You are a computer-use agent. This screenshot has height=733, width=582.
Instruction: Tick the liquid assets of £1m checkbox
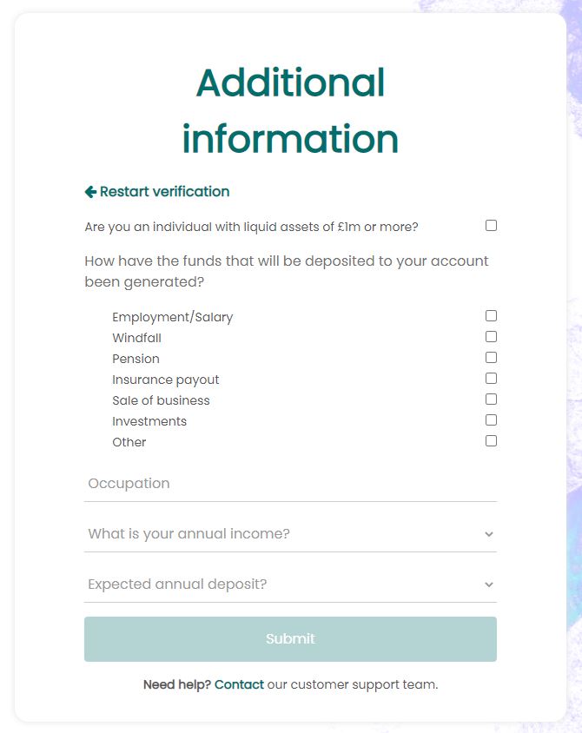tap(491, 225)
